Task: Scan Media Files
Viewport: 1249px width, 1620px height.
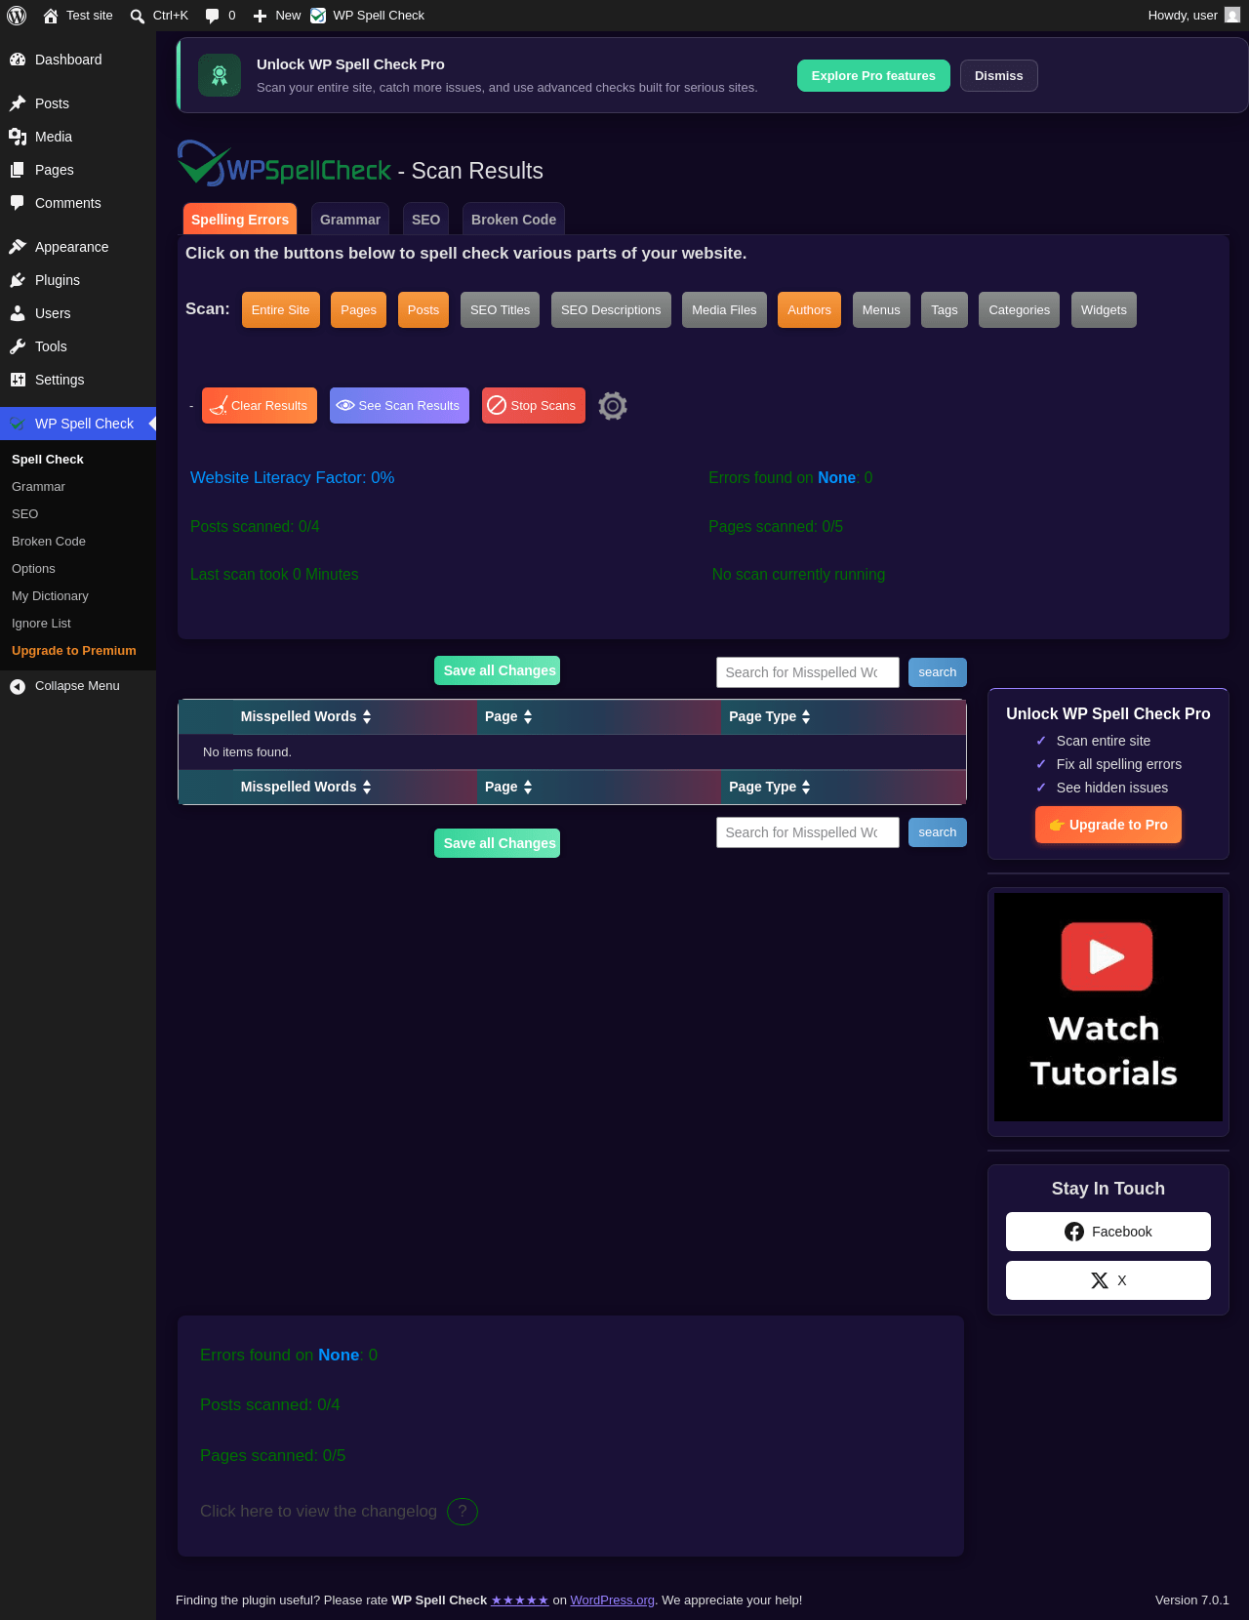Action: click(x=724, y=310)
